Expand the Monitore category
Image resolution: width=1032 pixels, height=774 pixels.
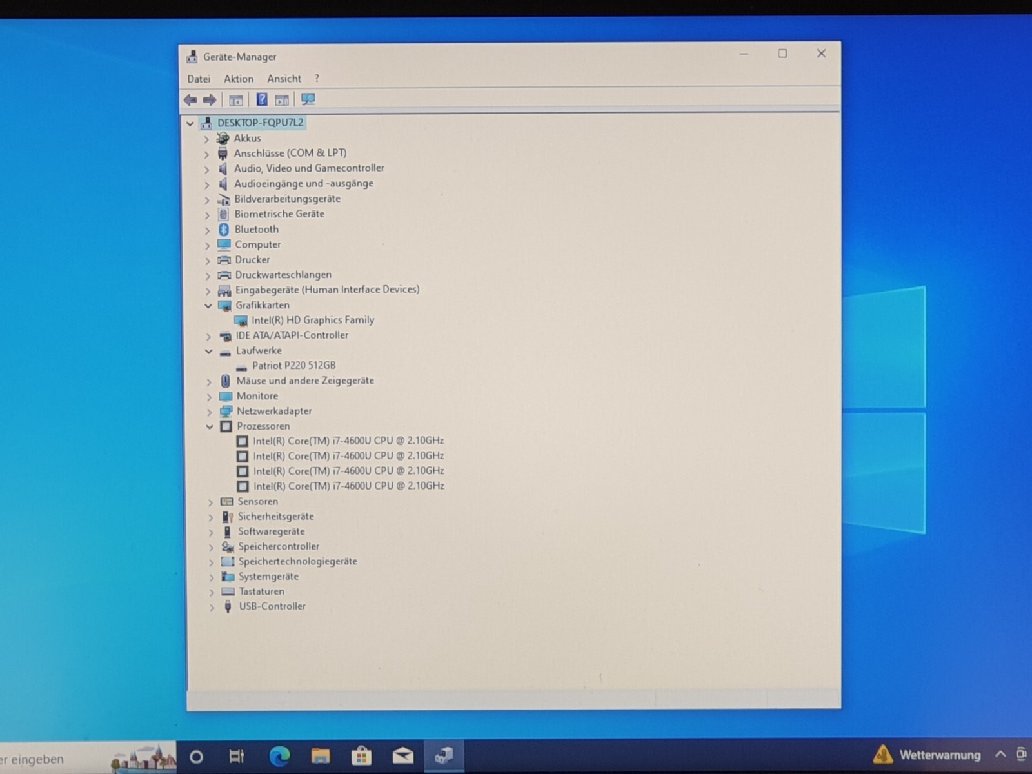click(209, 397)
